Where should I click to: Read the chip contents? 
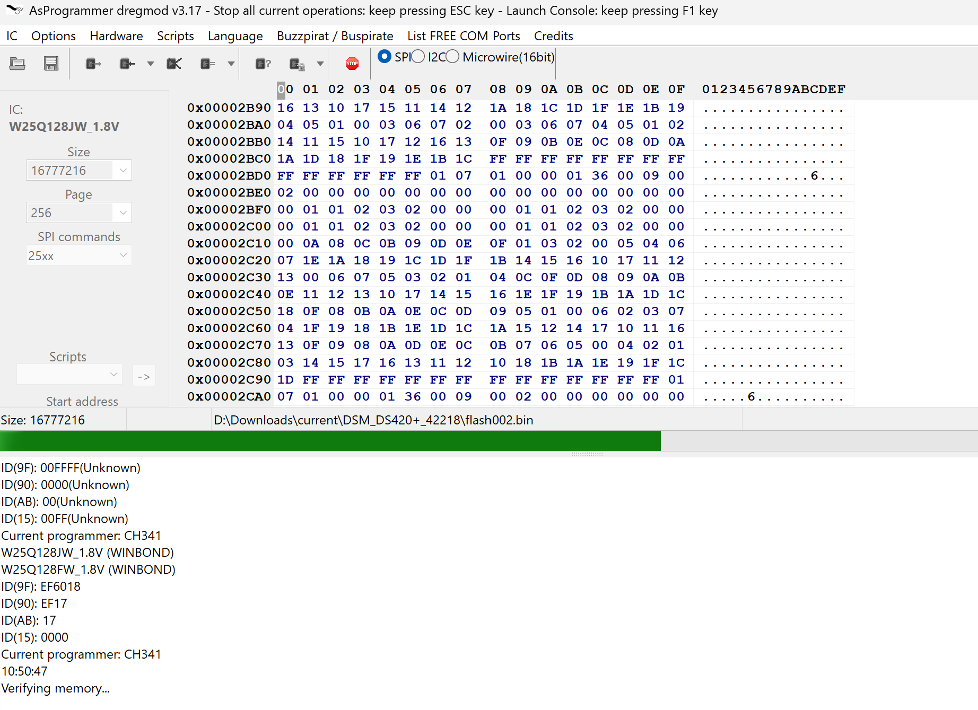(x=93, y=63)
